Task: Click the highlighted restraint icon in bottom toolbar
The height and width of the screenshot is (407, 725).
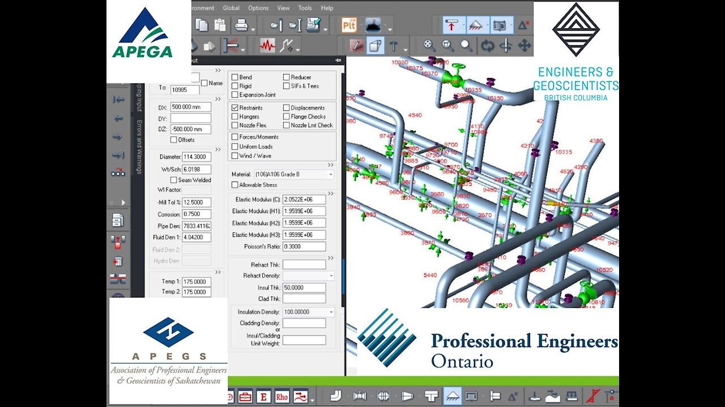Action: click(x=452, y=396)
